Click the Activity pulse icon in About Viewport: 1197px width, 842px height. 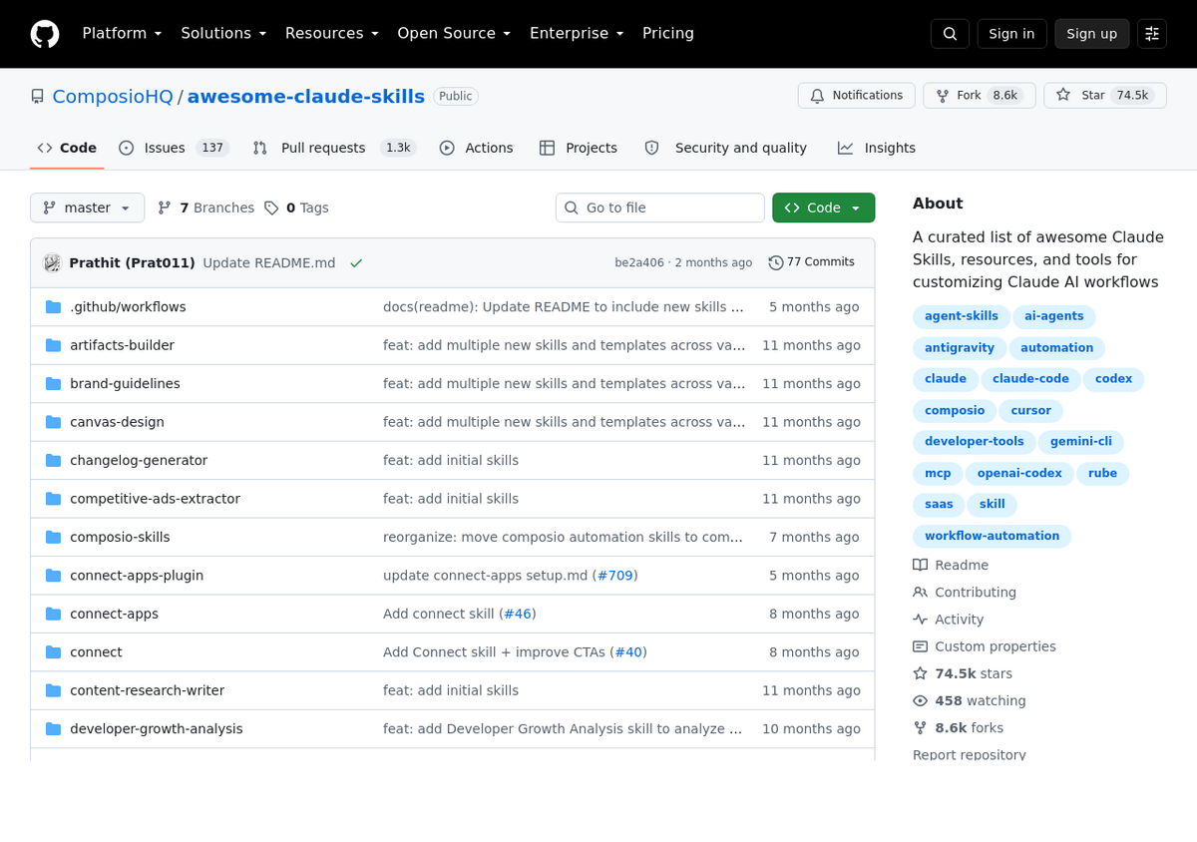tap(920, 620)
